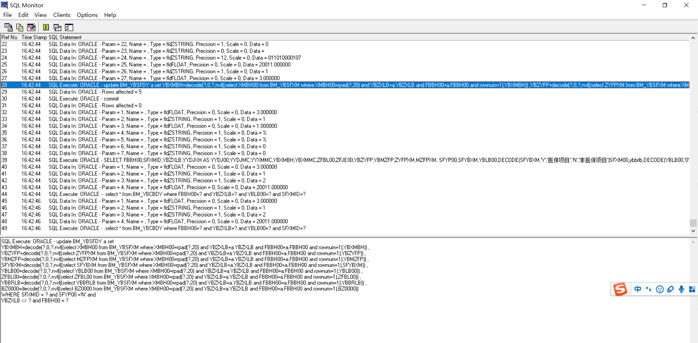Click the skin eraser icon on IME bar
Screen dimensions: 698x343
671,289
